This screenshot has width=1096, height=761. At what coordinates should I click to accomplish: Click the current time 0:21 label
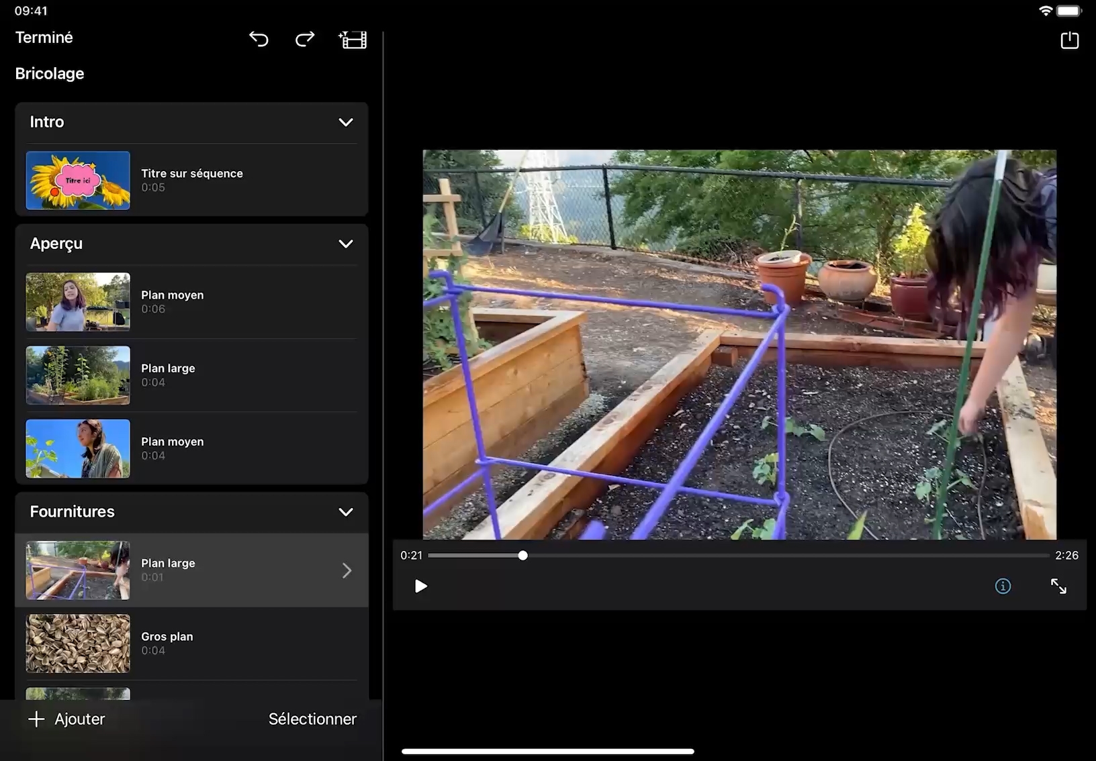coord(412,556)
